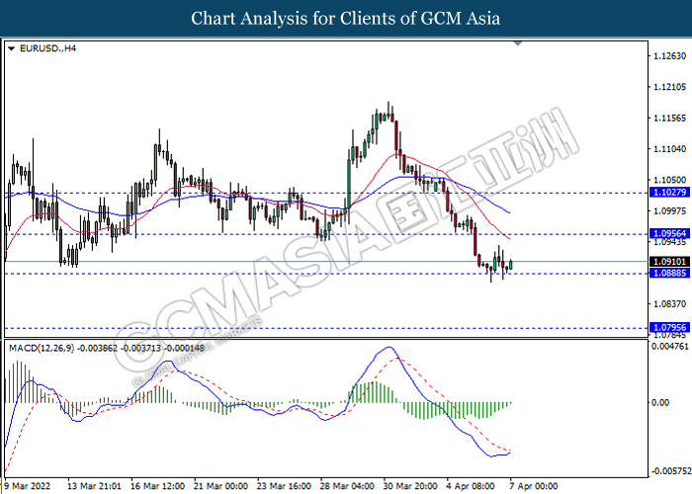Image resolution: width=692 pixels, height=494 pixels.
Task: Click the 1.08885 support level label
Action: (x=669, y=273)
